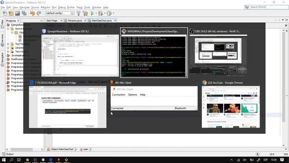Click the Save All toolbar icon
This screenshot has width=289, height=163.
click(x=24, y=13)
